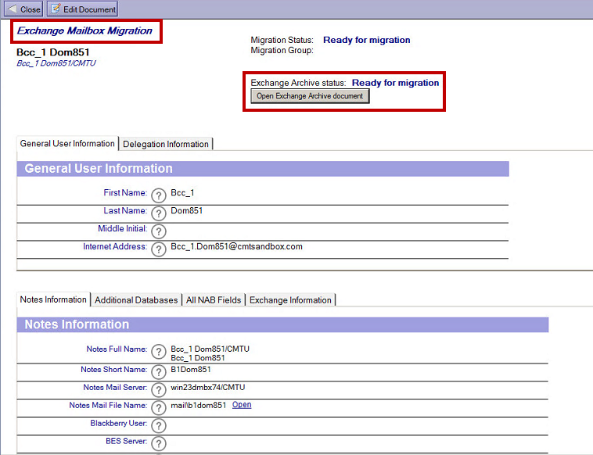Screen dimensions: 593x455
Task: Click the General User Information section header
Action: [263, 169]
